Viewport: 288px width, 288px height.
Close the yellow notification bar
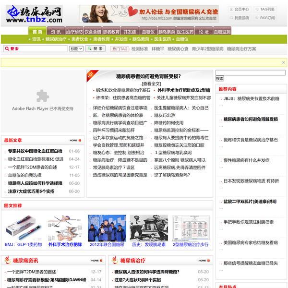[284, 62]
